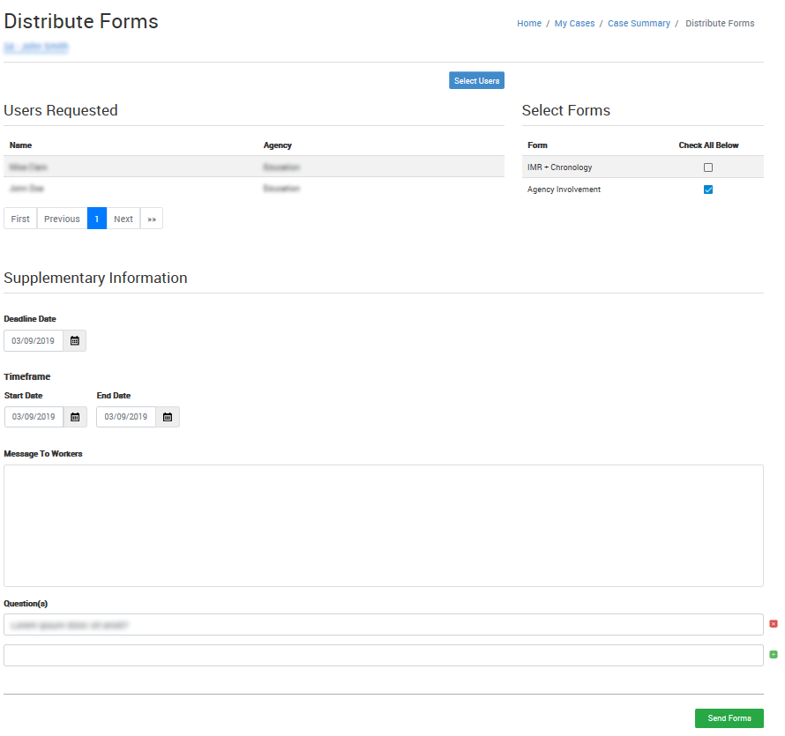Add a new question with green icon

coord(774,654)
